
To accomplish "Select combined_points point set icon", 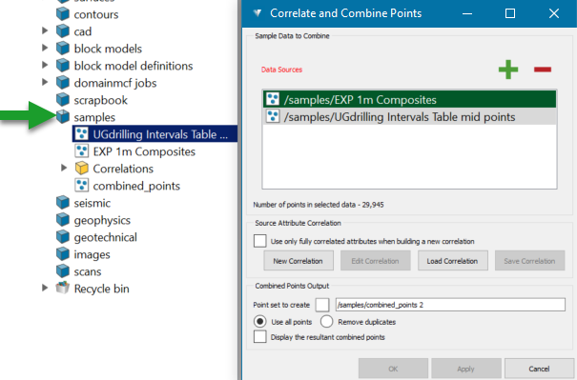I will click(x=82, y=186).
